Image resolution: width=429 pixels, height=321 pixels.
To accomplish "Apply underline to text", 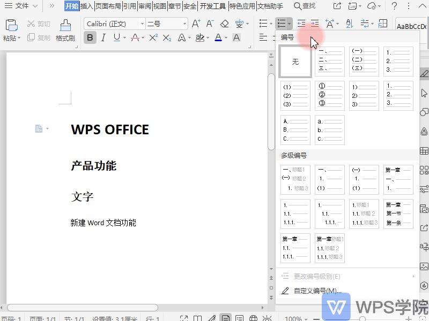I will 117,37.
